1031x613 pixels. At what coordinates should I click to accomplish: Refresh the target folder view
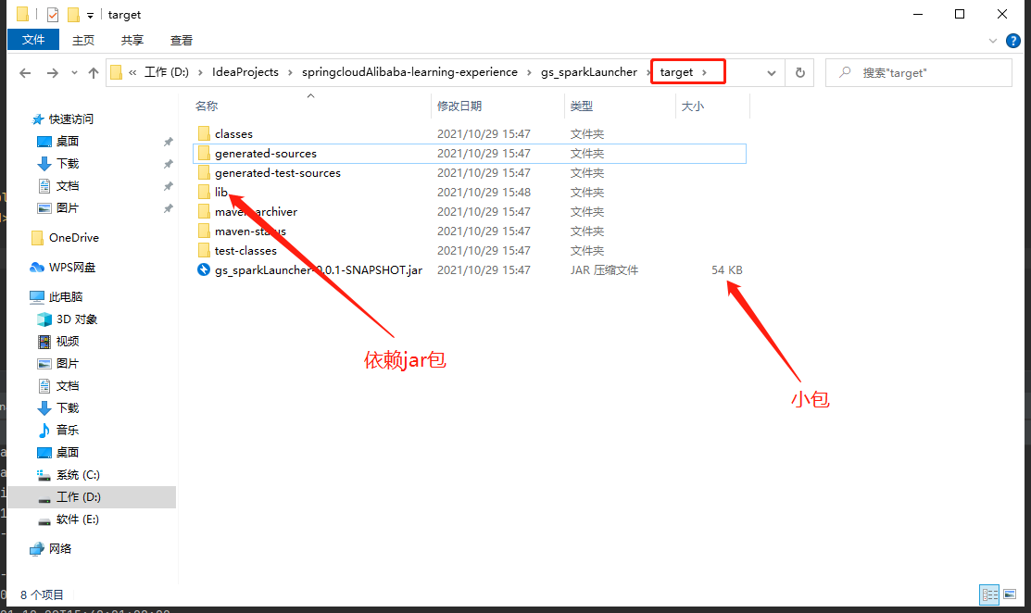pyautogui.click(x=800, y=73)
